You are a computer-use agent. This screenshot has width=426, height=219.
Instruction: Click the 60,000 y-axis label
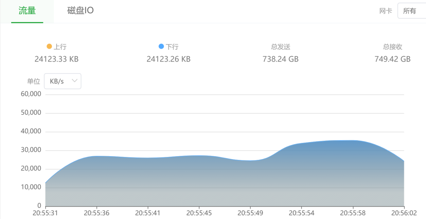[31, 94]
